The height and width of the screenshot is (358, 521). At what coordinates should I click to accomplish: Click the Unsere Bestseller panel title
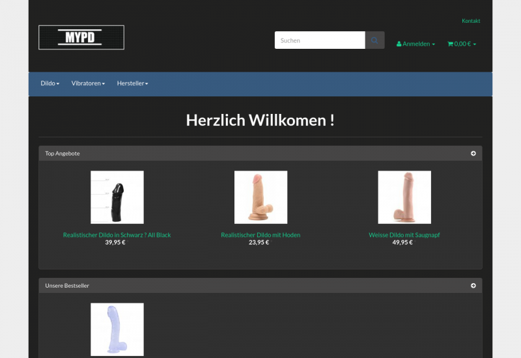(x=67, y=286)
